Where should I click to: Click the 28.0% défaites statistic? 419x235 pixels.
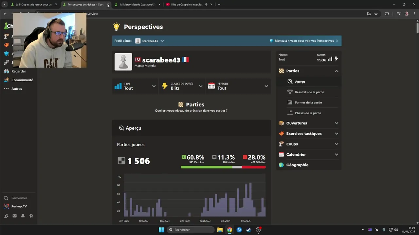coord(254,159)
